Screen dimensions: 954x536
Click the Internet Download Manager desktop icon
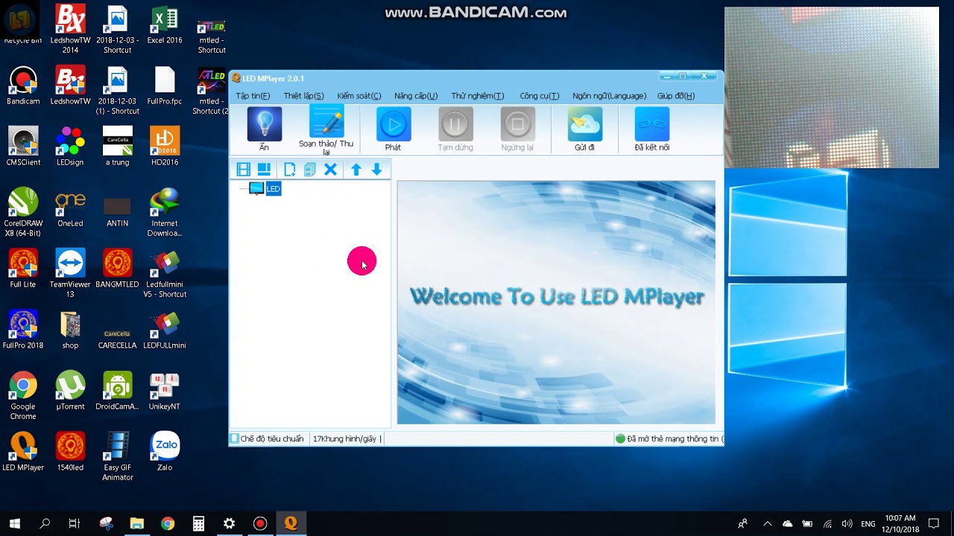point(165,212)
